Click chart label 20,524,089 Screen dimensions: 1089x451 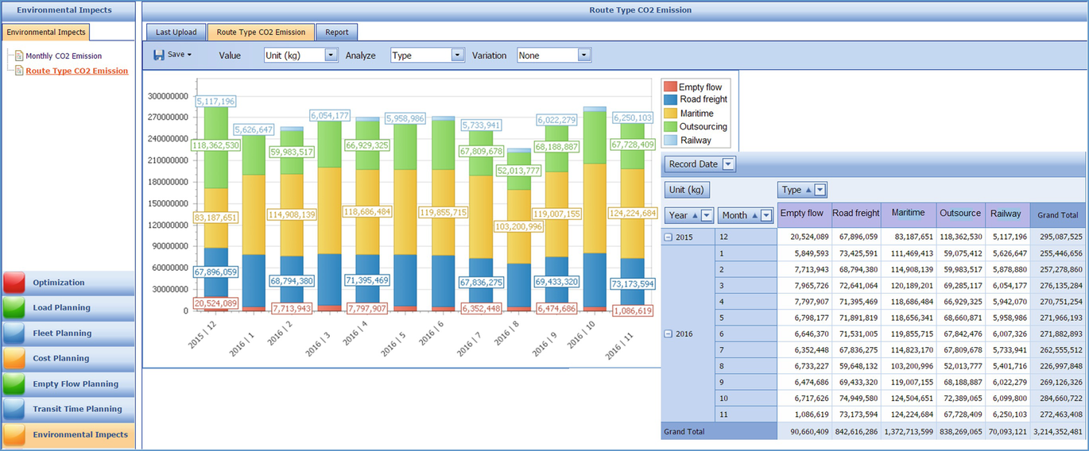point(215,303)
